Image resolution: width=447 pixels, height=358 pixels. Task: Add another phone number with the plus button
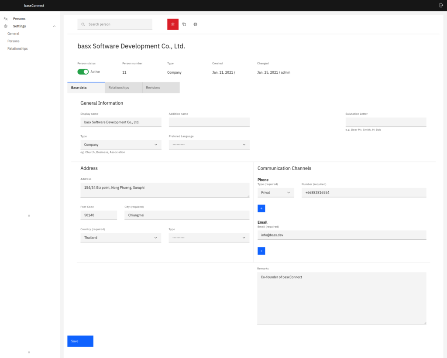pos(261,208)
